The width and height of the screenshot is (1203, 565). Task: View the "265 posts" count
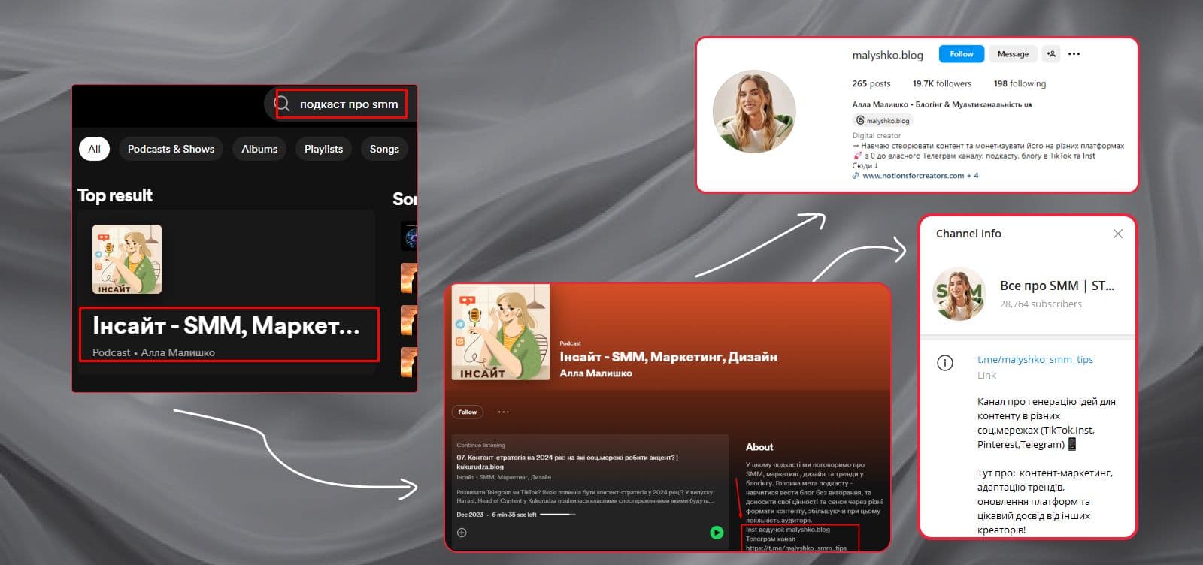coord(871,83)
